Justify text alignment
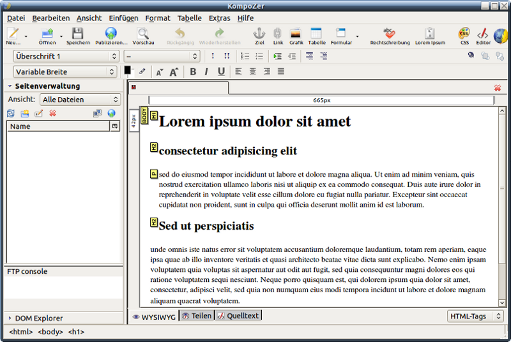The width and height of the screenshot is (511, 342). [x=281, y=71]
